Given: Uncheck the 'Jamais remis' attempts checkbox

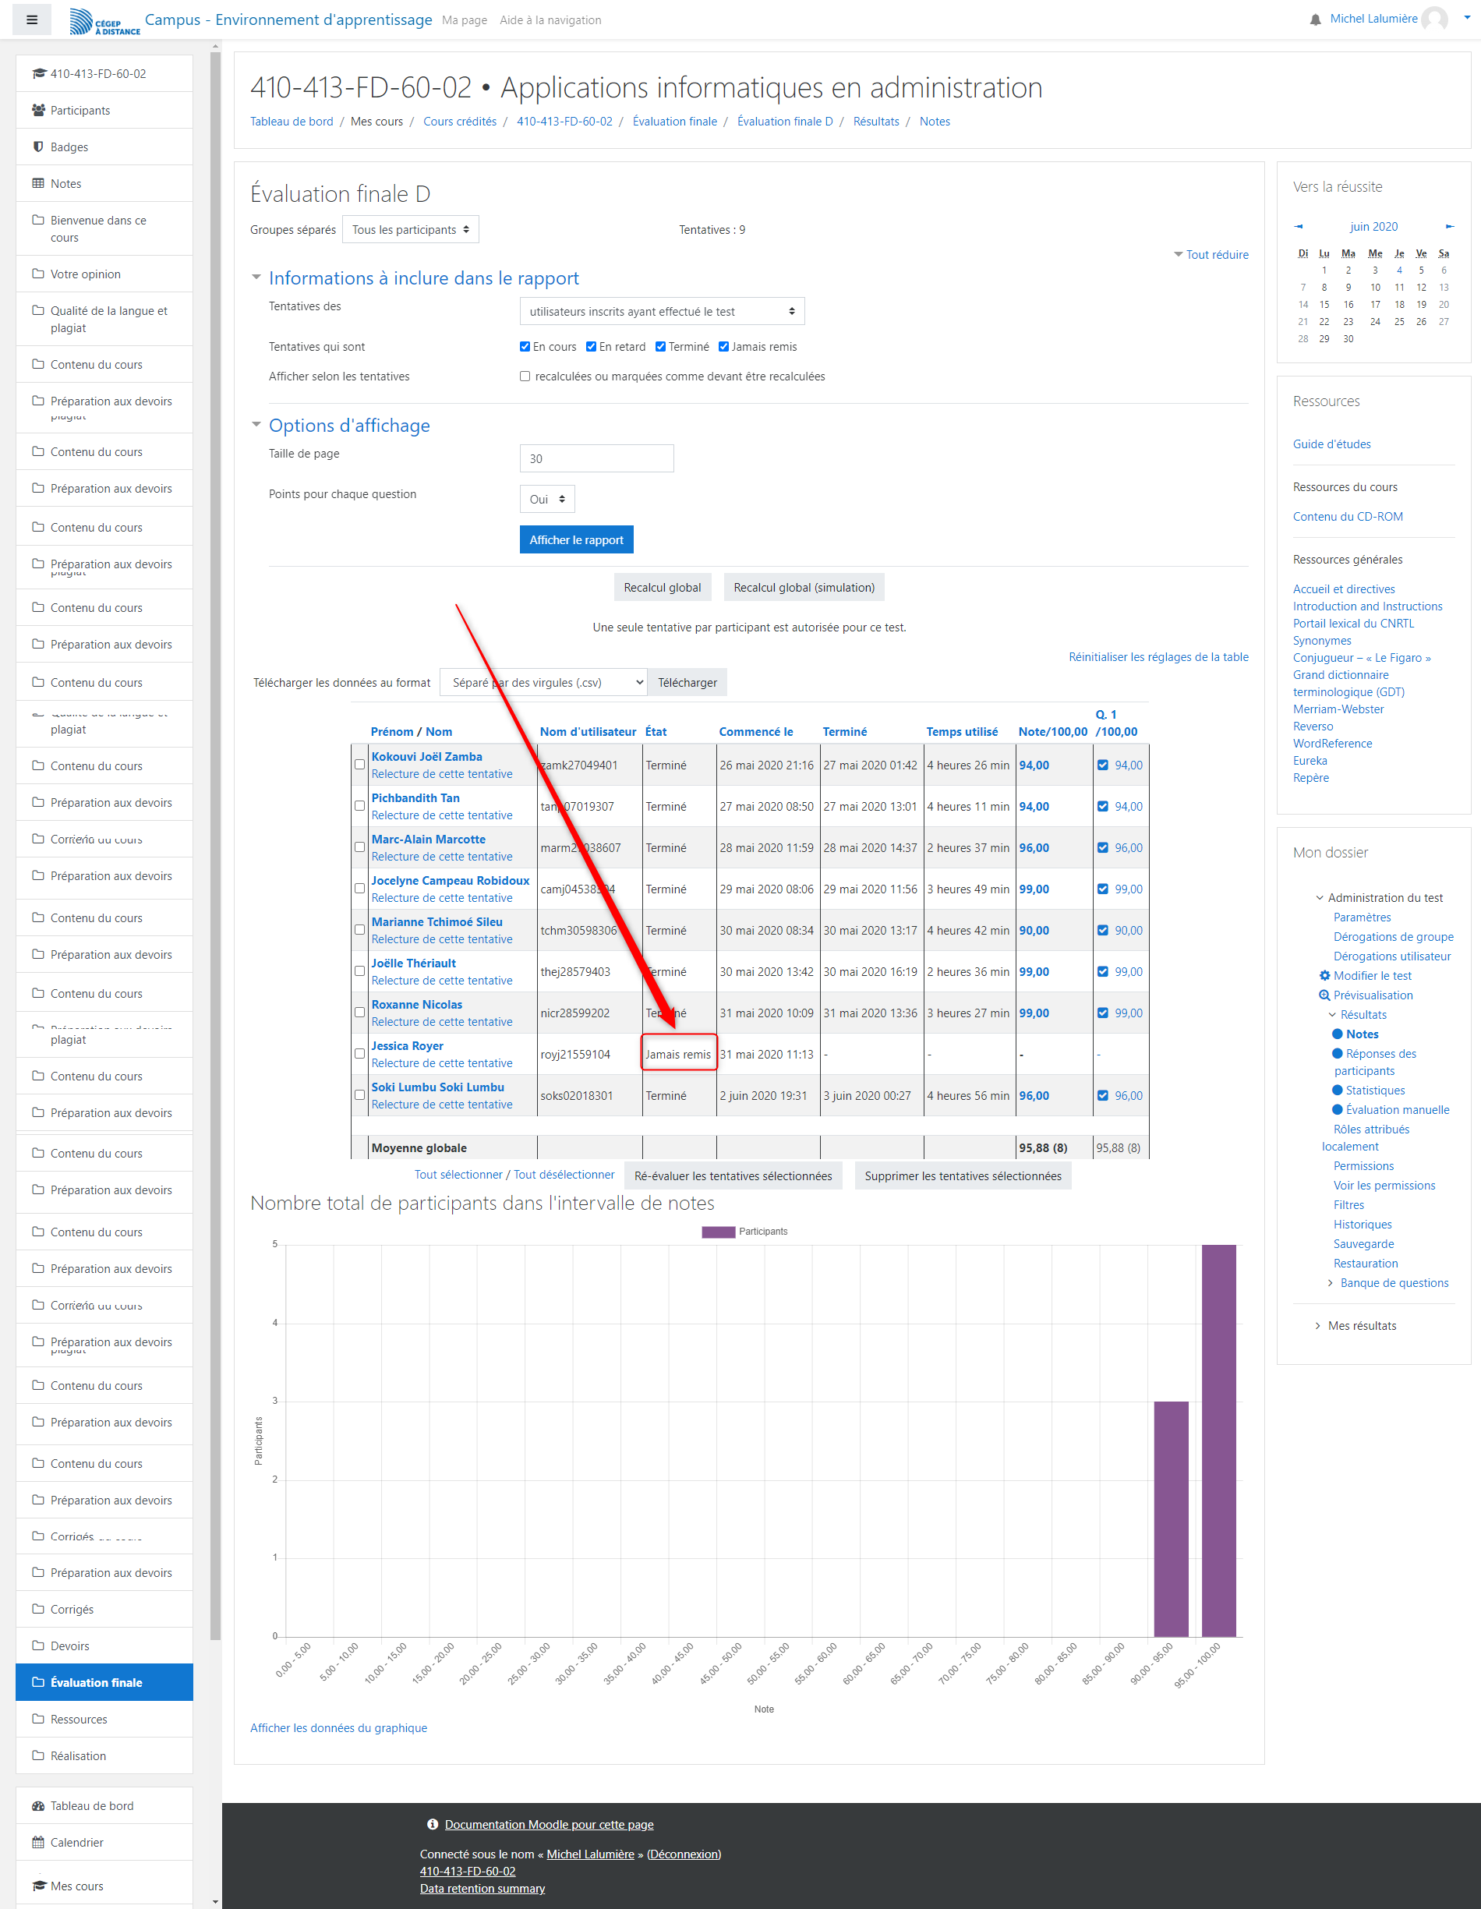Looking at the screenshot, I should [723, 347].
